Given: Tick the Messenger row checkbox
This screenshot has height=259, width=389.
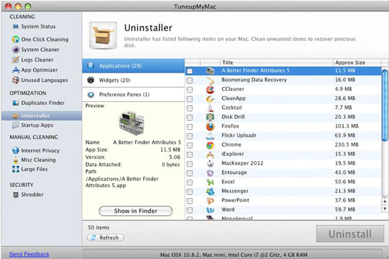Looking at the screenshot, I should pos(190,191).
